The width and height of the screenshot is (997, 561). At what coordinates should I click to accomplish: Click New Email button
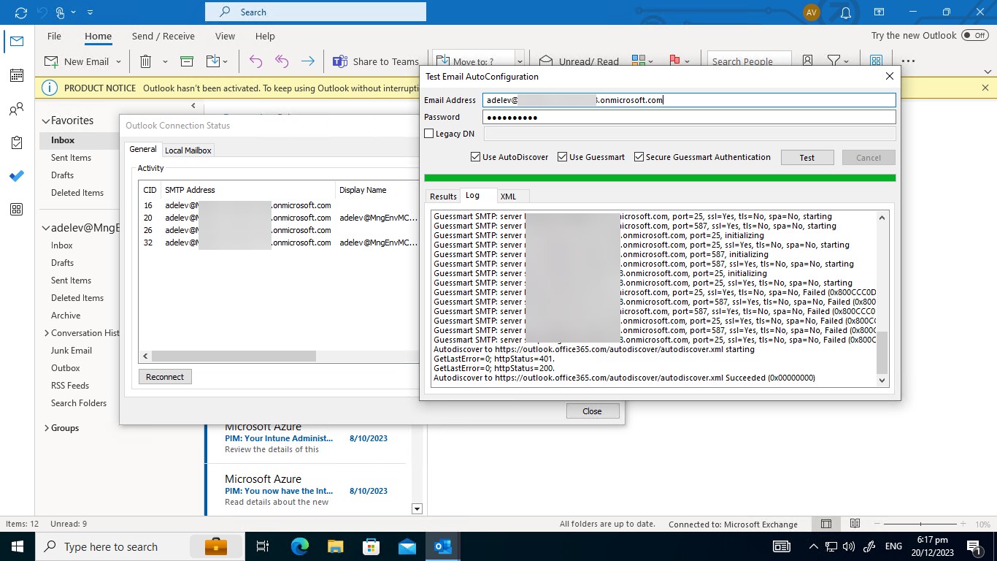(77, 61)
